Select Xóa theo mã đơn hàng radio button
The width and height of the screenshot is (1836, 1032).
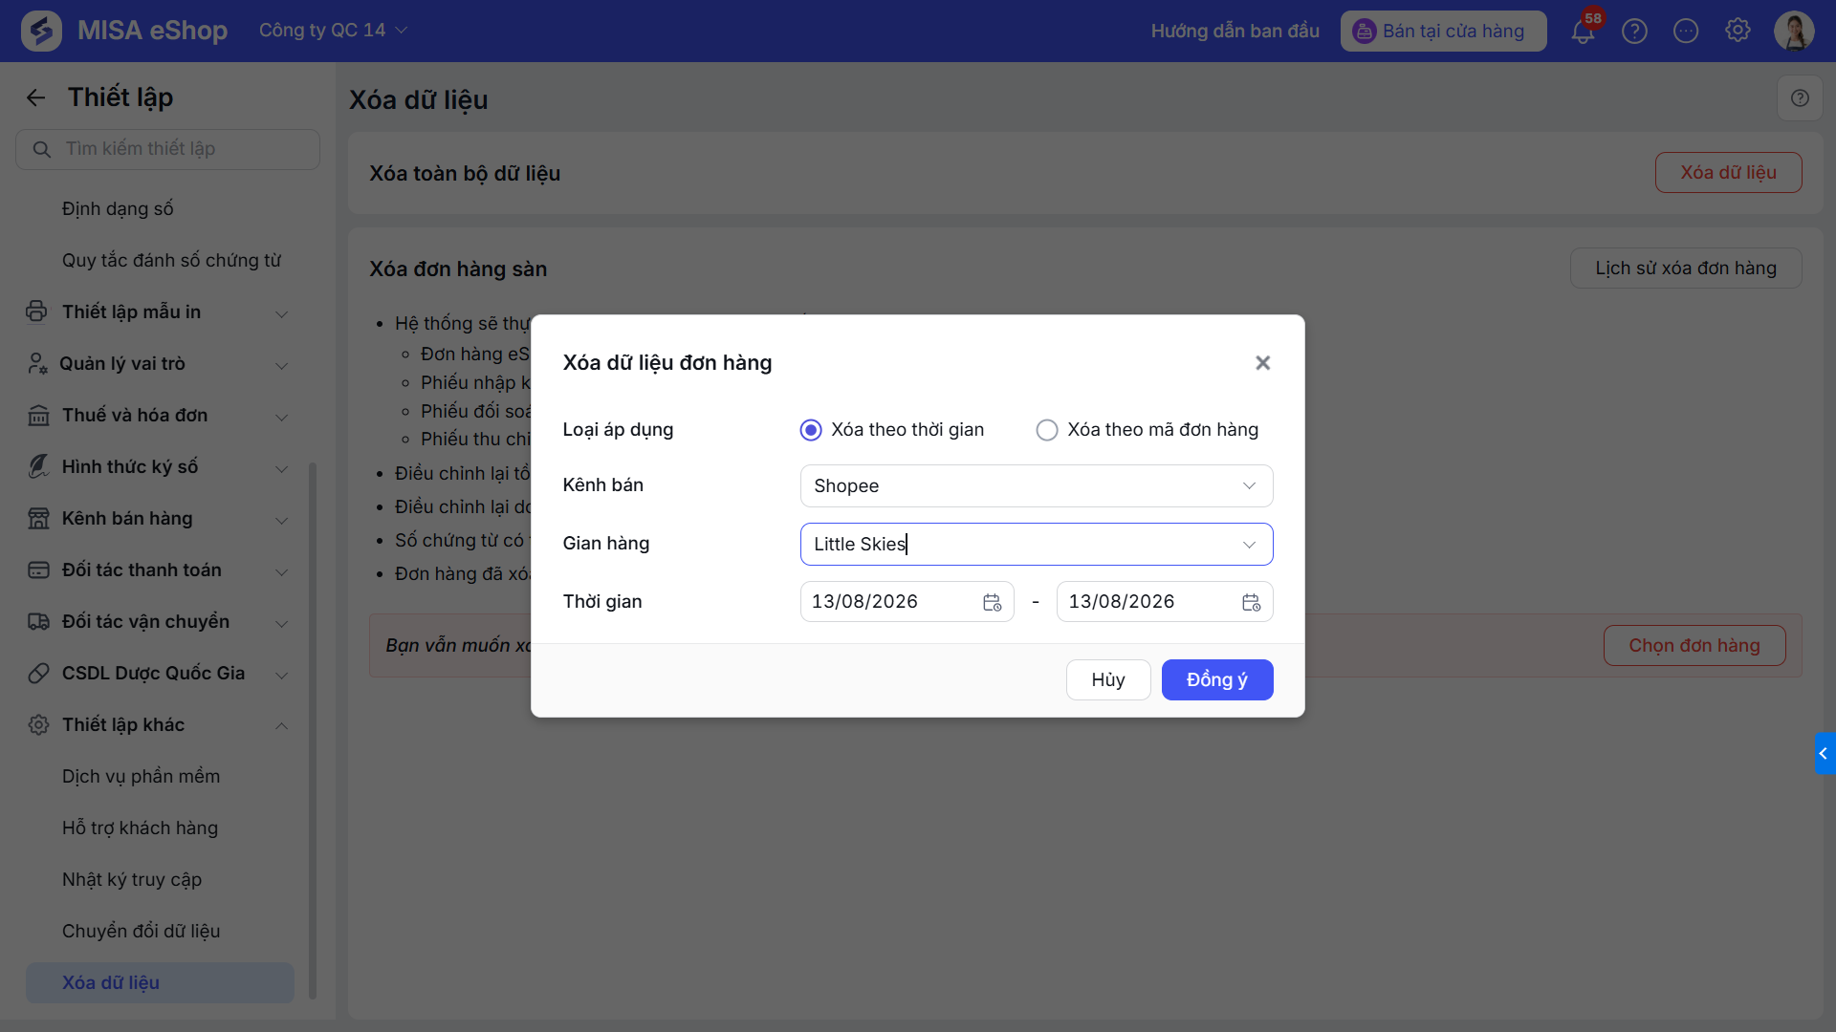tap(1047, 430)
